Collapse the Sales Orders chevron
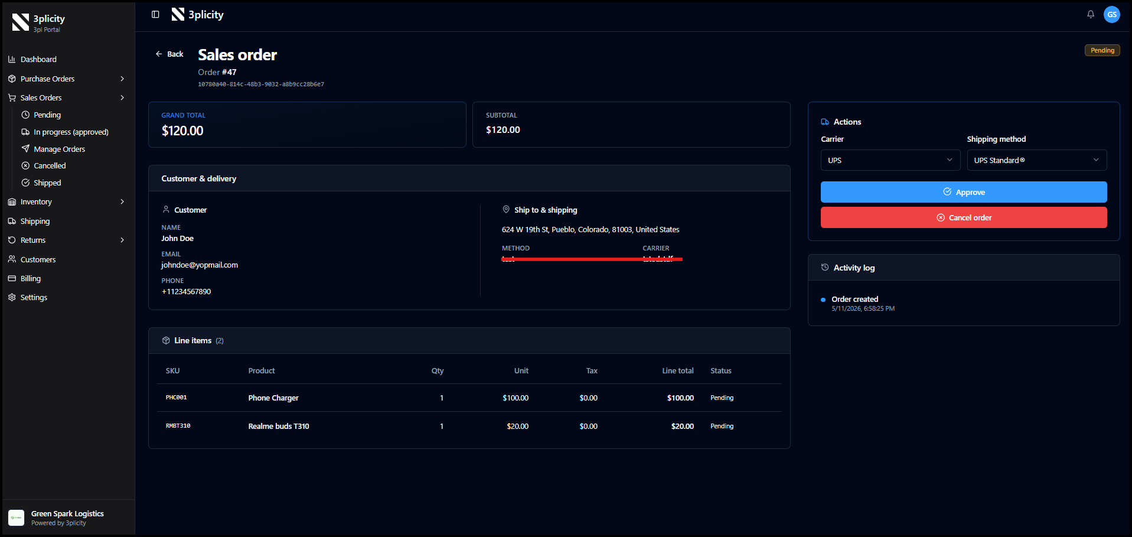The image size is (1132, 537). click(122, 98)
